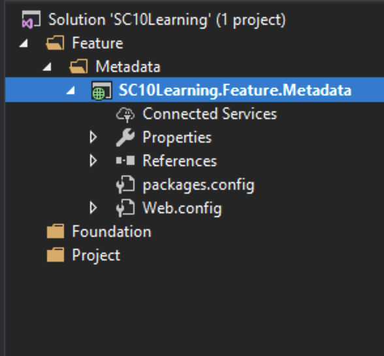Screen dimensions: 384x356
Task: Select the Connected Services label
Action: [x=210, y=114]
